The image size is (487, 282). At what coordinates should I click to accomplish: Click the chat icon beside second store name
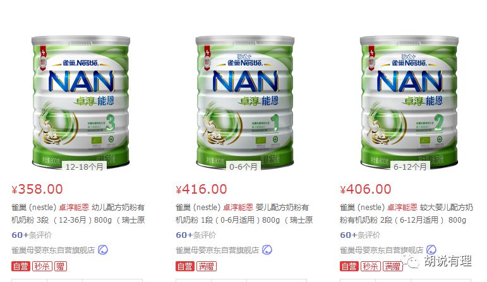[x=267, y=250]
